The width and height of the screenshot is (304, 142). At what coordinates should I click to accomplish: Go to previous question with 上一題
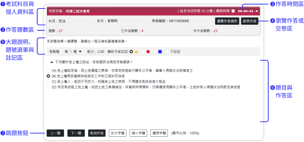(55, 133)
